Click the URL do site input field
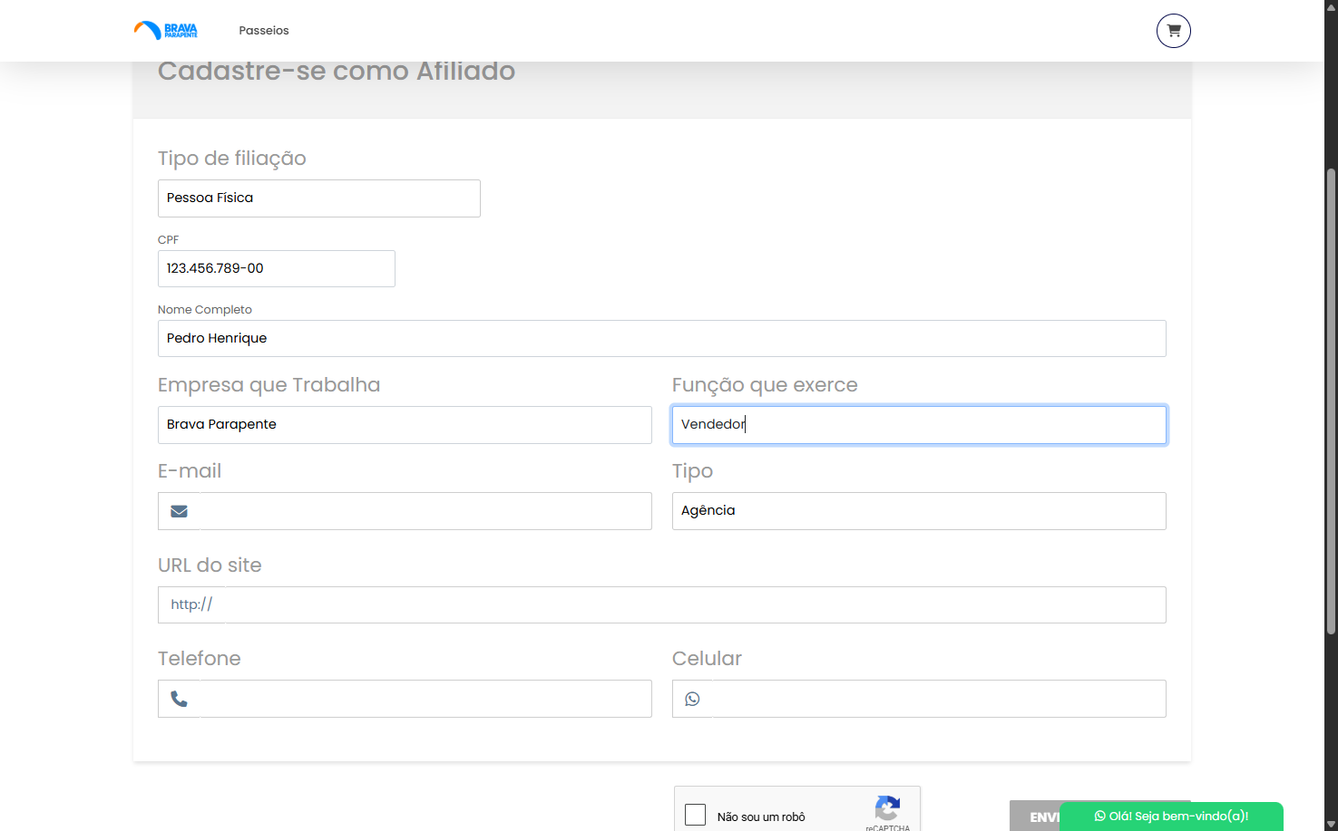Image resolution: width=1338 pixels, height=831 pixels. (x=695, y=604)
